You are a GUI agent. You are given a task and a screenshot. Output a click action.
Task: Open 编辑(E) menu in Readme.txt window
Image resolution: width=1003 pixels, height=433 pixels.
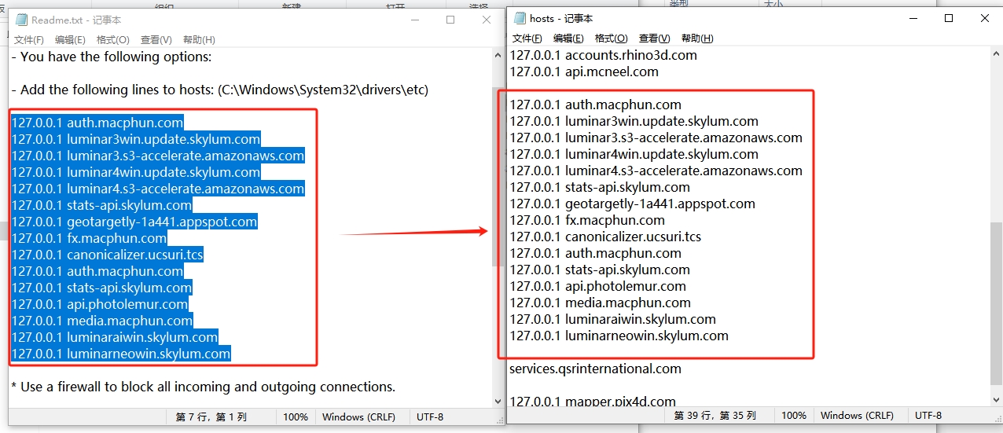[x=70, y=40]
